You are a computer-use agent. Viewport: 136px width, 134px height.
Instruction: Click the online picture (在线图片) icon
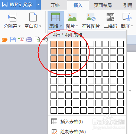pyautogui.click(x=91, y=17)
